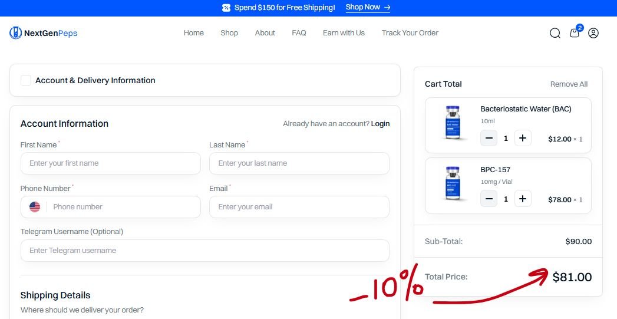Screen dimensions: 617x319
Task: Click Remove All in cart
Action: click(569, 84)
